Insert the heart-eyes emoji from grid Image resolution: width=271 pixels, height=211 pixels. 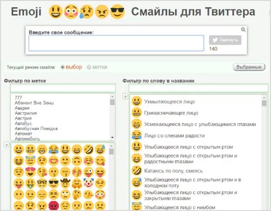point(31,172)
